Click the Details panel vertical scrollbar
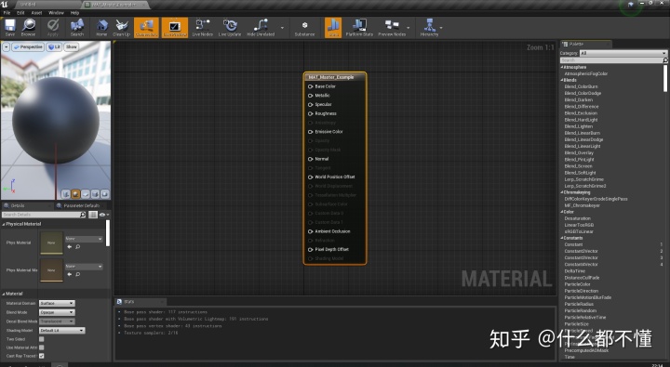The image size is (670, 367). pyautogui.click(x=108, y=233)
